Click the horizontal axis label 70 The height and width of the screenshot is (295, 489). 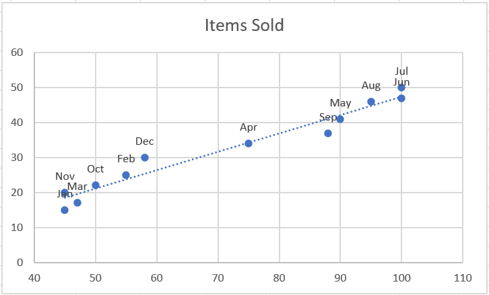click(x=218, y=277)
